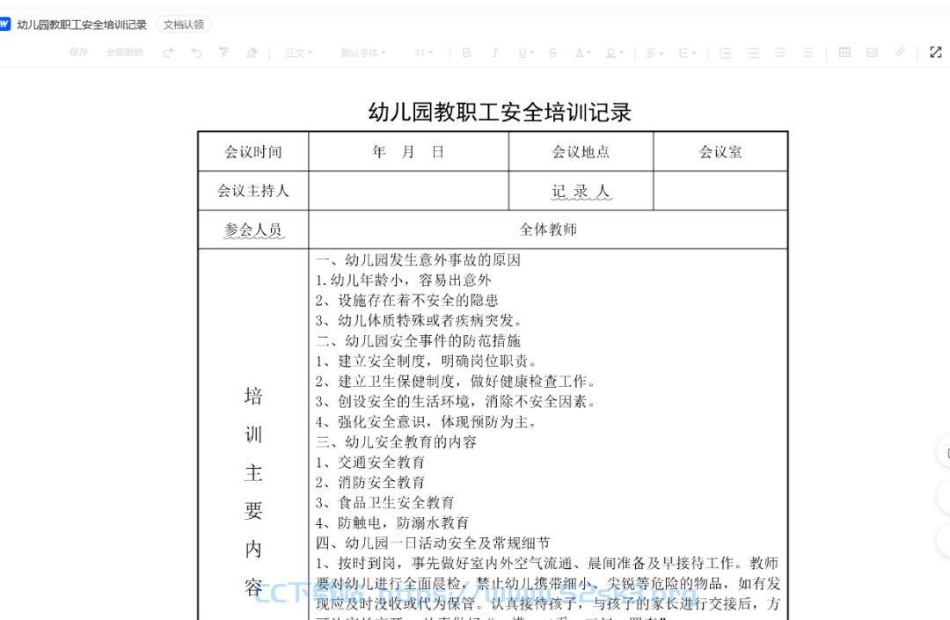Click the line 四、幼儿园一日活动安全及常规细节
950x620 pixels.
pos(433,543)
